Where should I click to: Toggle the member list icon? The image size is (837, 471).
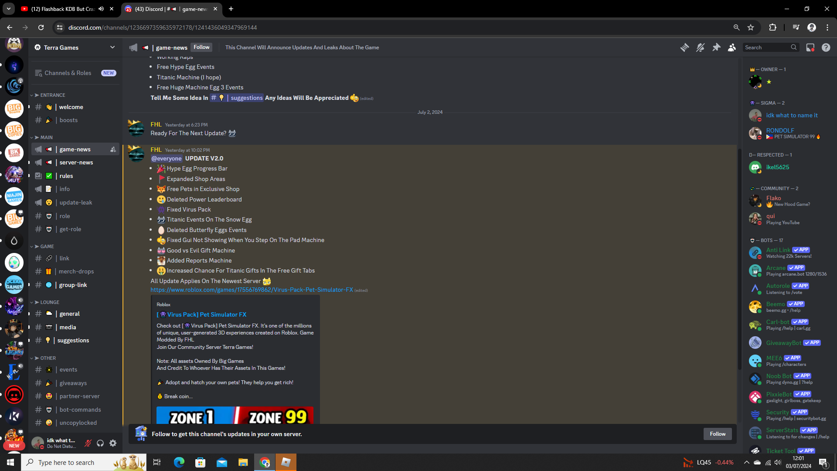click(x=732, y=48)
